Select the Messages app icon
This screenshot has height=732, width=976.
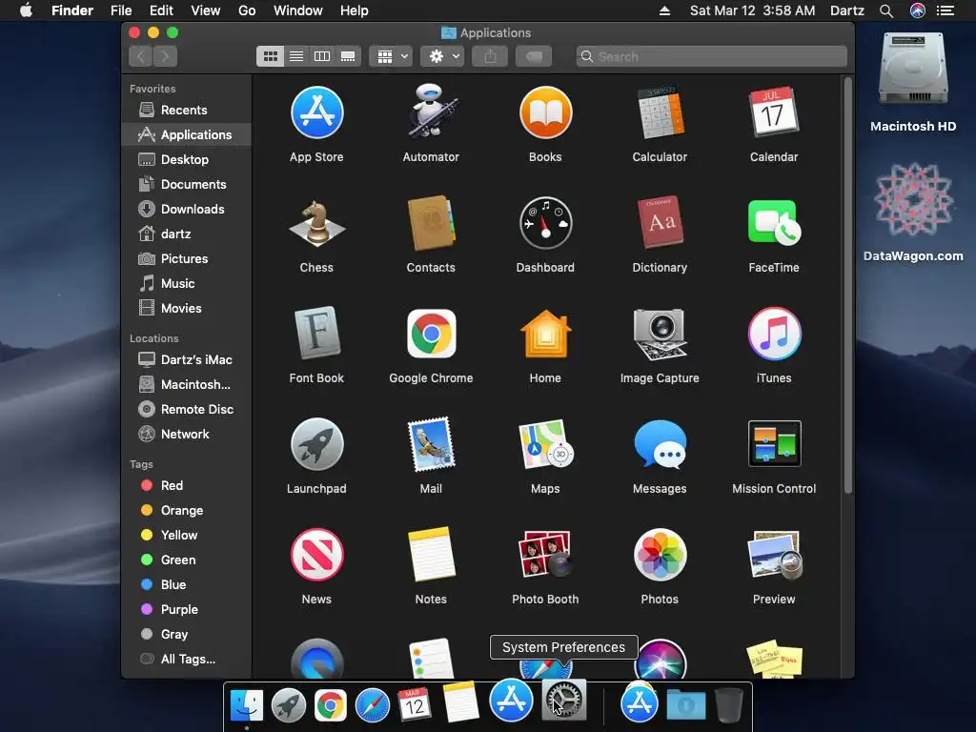(x=660, y=444)
